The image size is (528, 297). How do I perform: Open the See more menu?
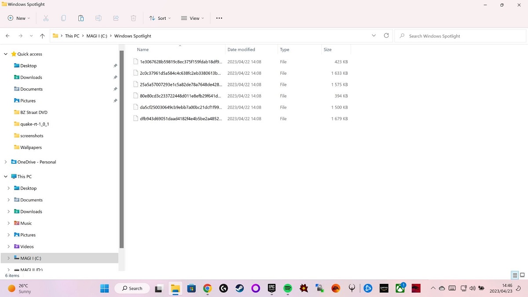219,18
